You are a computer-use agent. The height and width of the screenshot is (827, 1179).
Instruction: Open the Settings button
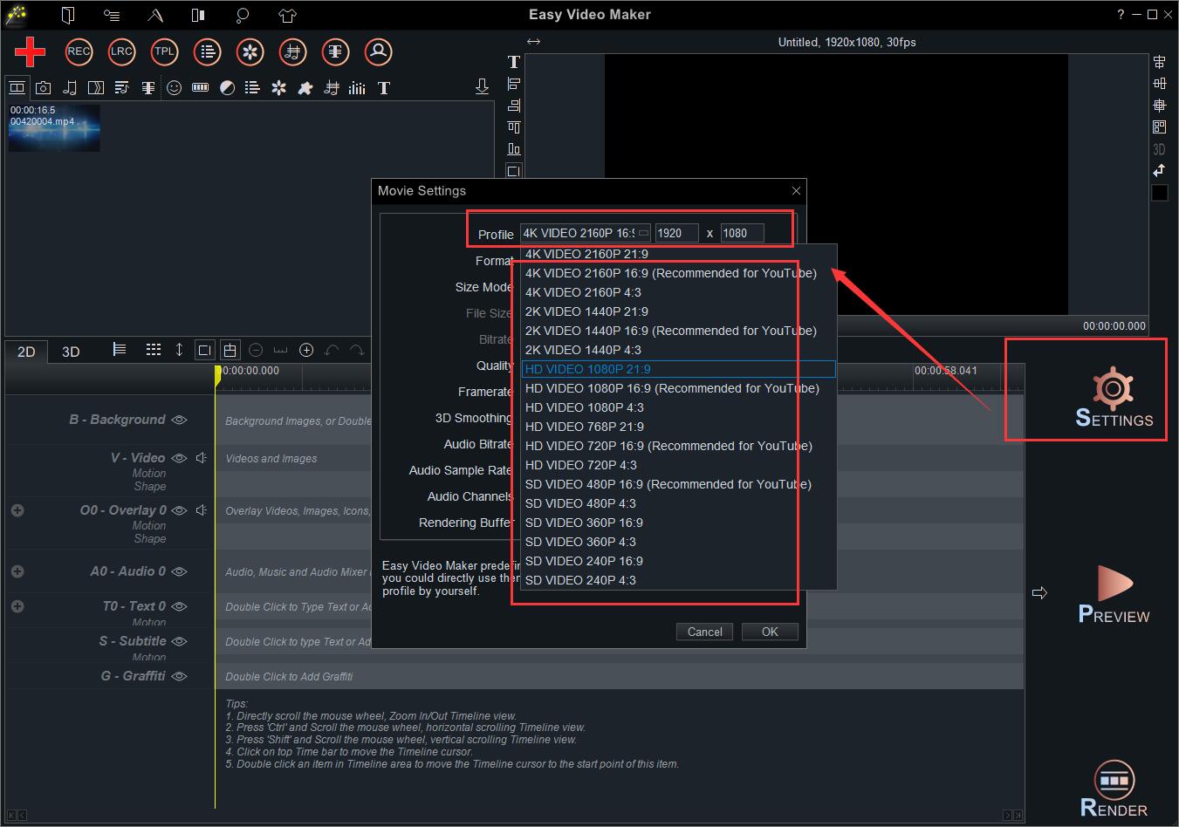coord(1114,397)
